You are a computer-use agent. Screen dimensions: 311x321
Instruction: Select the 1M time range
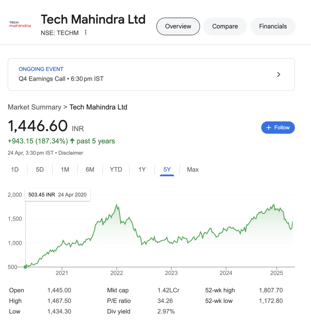[x=65, y=170]
